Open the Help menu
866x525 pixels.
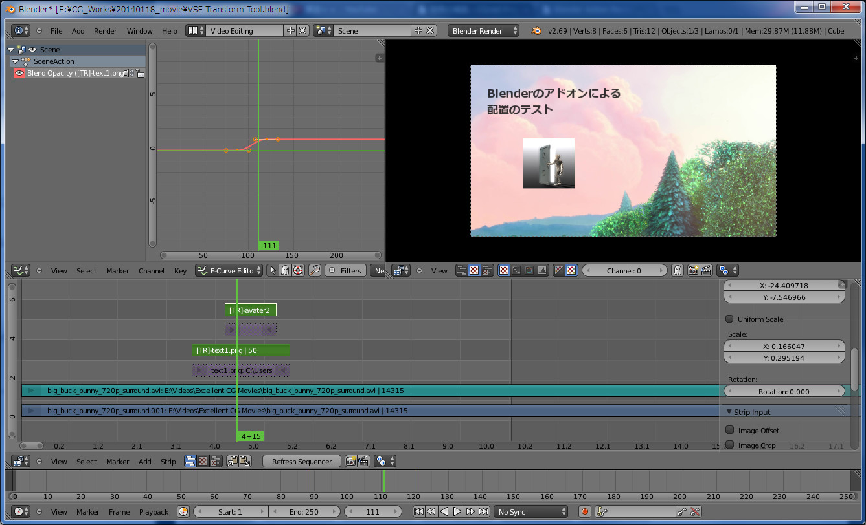[170, 31]
